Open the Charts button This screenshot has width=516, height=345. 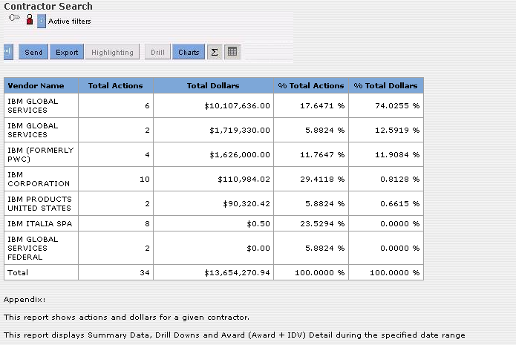pyautogui.click(x=189, y=52)
